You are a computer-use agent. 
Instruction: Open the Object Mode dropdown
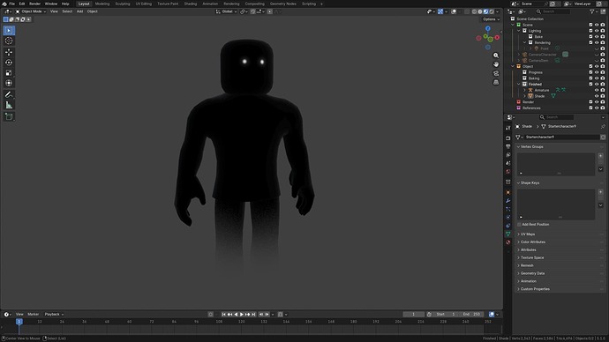[31, 11]
